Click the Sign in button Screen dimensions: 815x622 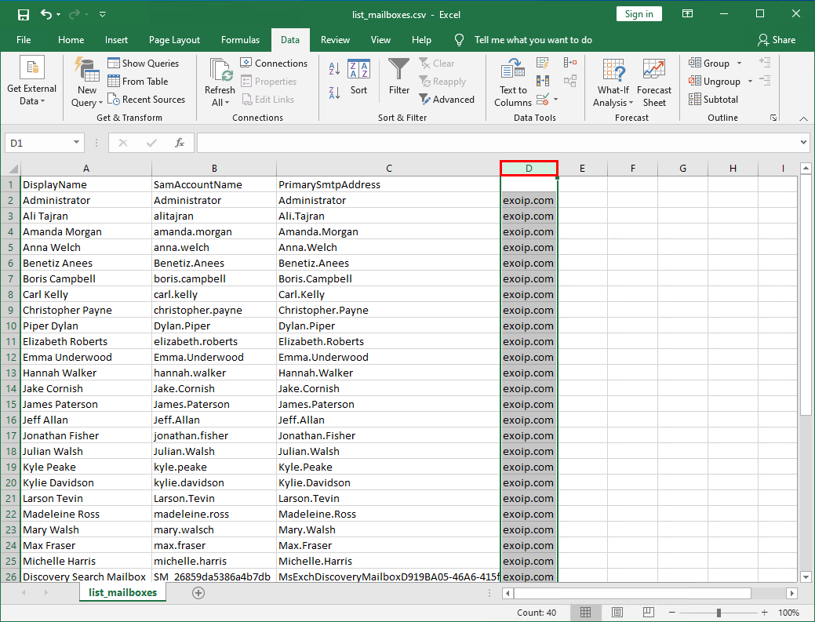click(639, 13)
